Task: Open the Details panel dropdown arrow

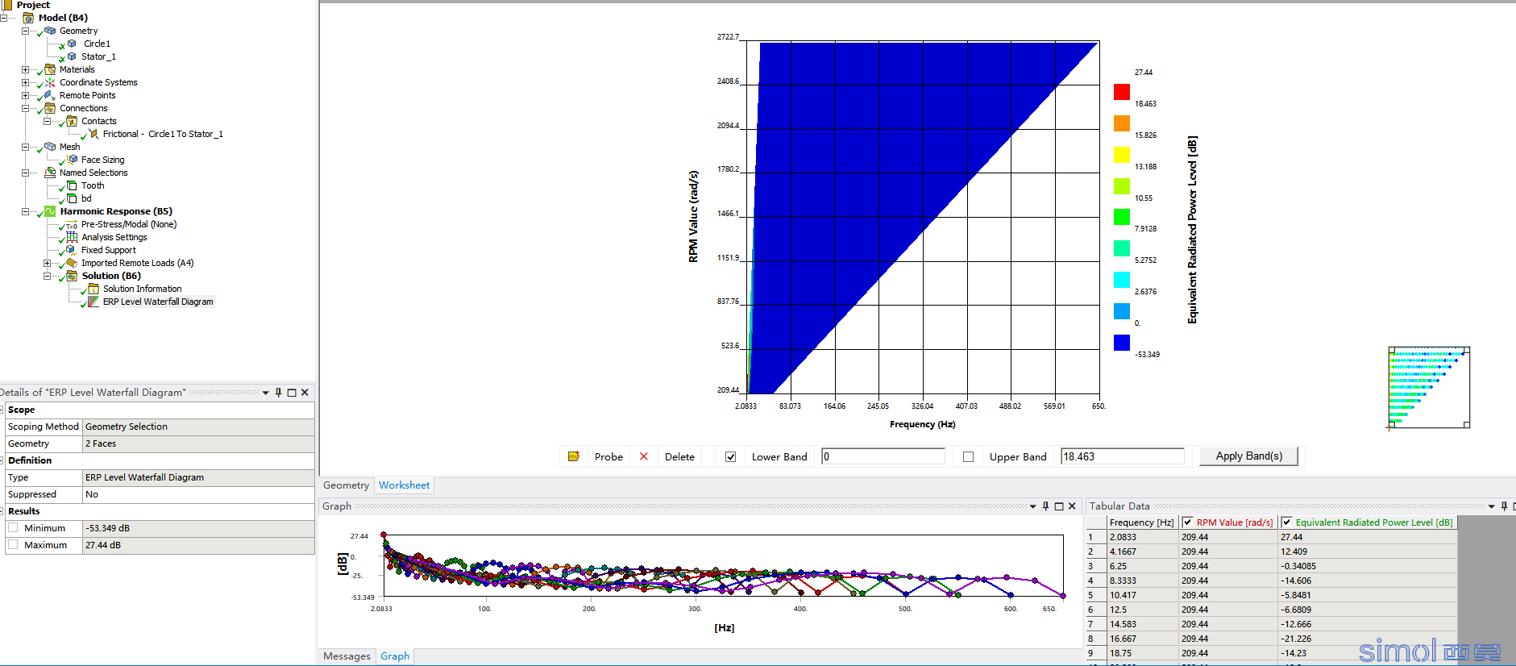Action: [265, 393]
